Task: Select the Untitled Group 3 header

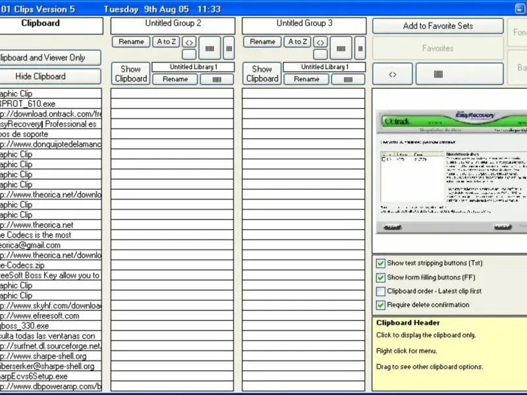Action: (x=304, y=26)
